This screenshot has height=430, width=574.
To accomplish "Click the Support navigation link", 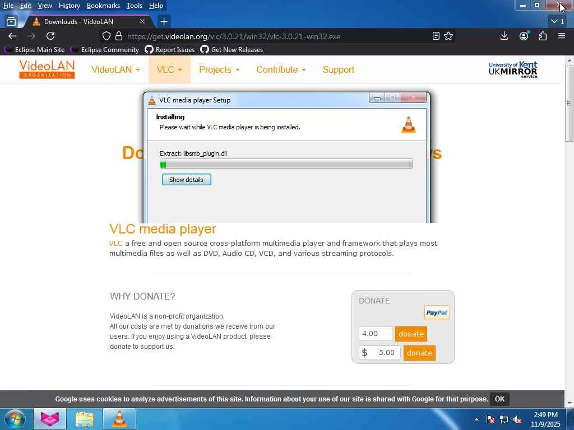I will [338, 69].
